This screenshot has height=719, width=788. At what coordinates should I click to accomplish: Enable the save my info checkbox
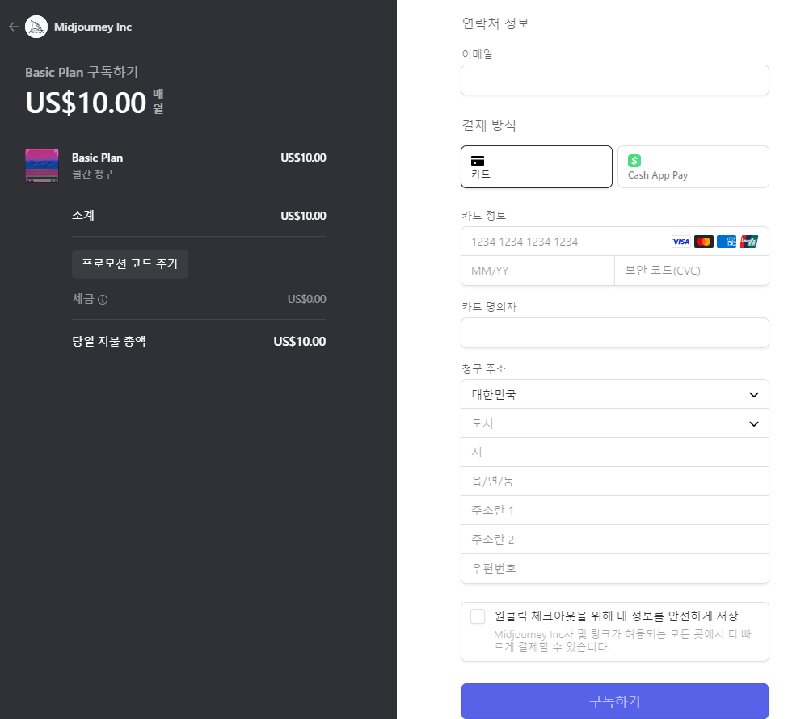click(478, 616)
